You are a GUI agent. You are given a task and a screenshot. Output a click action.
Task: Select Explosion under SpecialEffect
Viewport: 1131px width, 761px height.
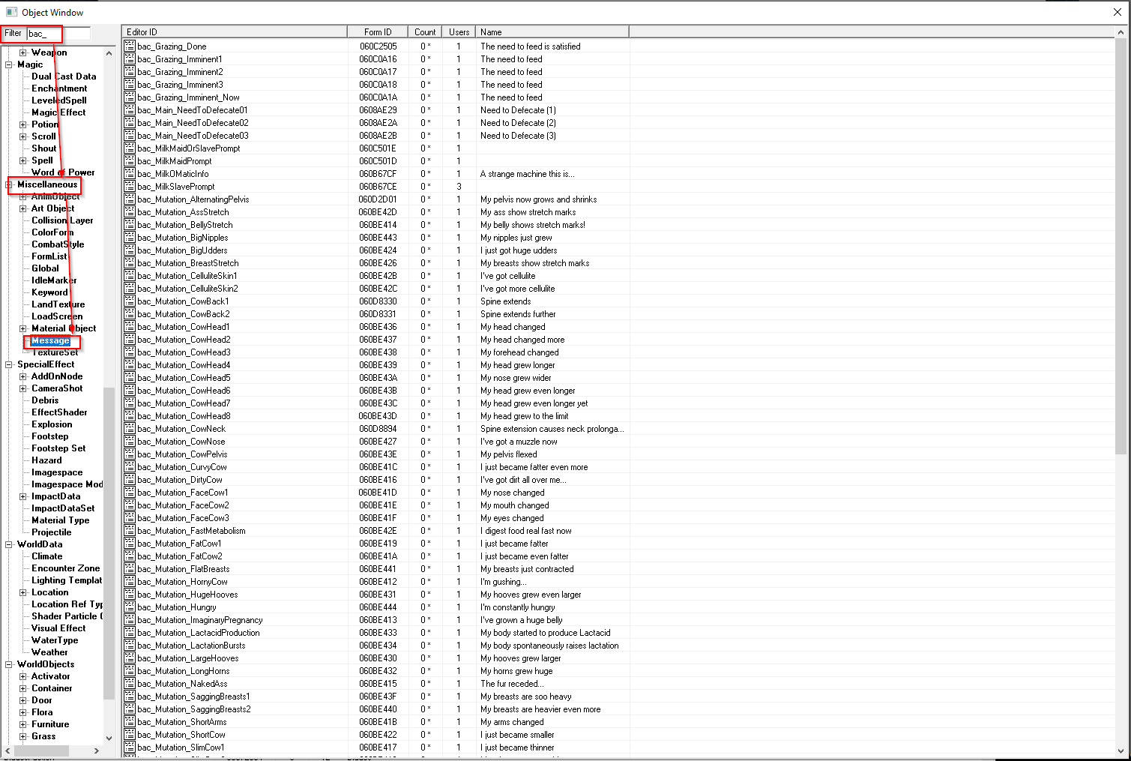[52, 424]
